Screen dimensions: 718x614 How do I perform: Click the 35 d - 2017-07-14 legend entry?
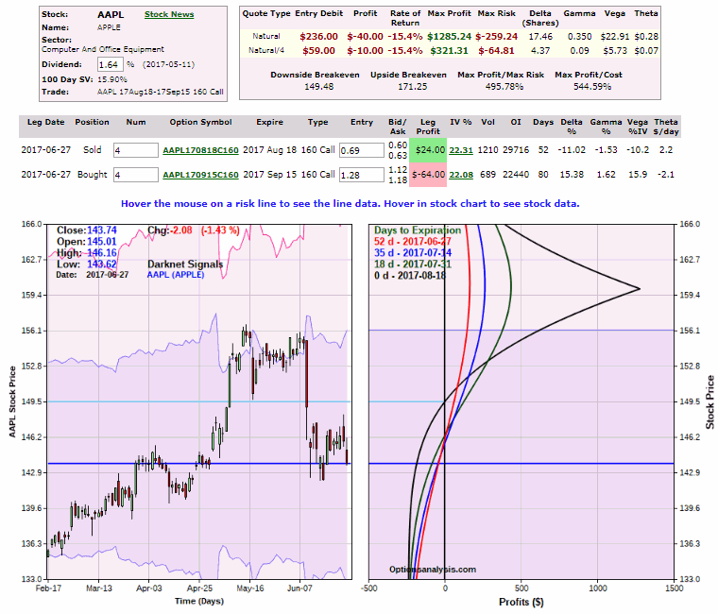tap(413, 253)
